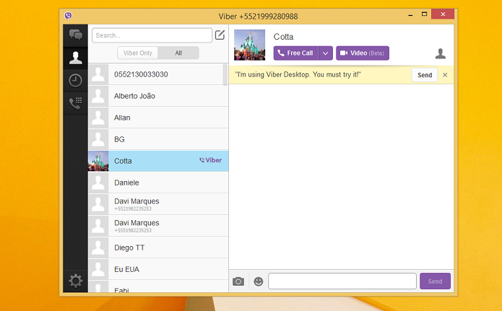The height and width of the screenshot is (311, 502).
Task: Click Eu EUA's avatar placeholder
Action: click(98, 269)
